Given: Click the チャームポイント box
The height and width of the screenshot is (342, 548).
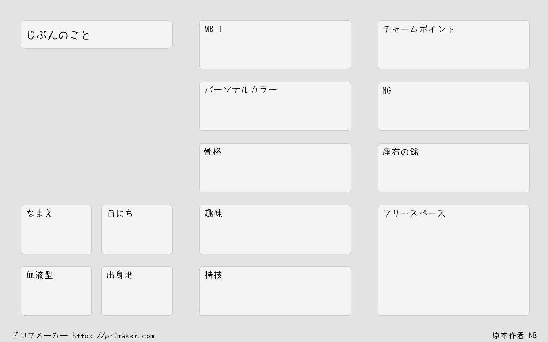Looking at the screenshot, I should click(453, 45).
